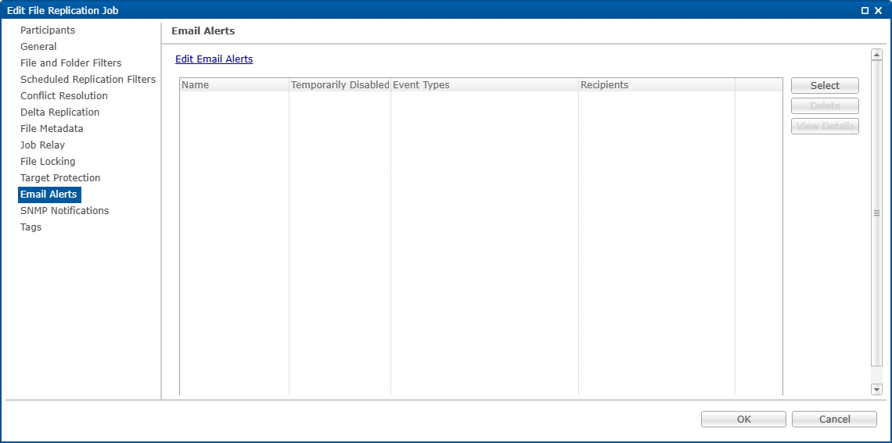Click scrollbar down arrow
The width and height of the screenshot is (892, 443).
876,389
